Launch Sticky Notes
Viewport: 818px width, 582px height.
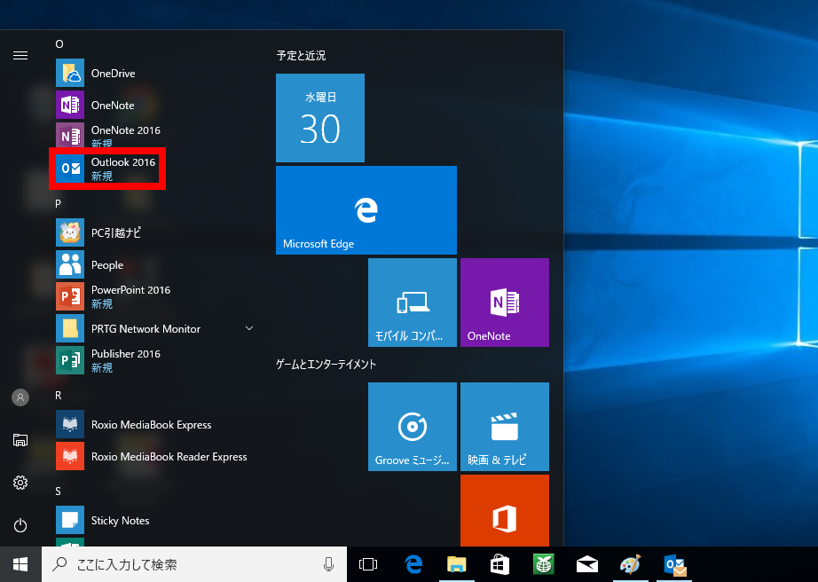(x=119, y=520)
